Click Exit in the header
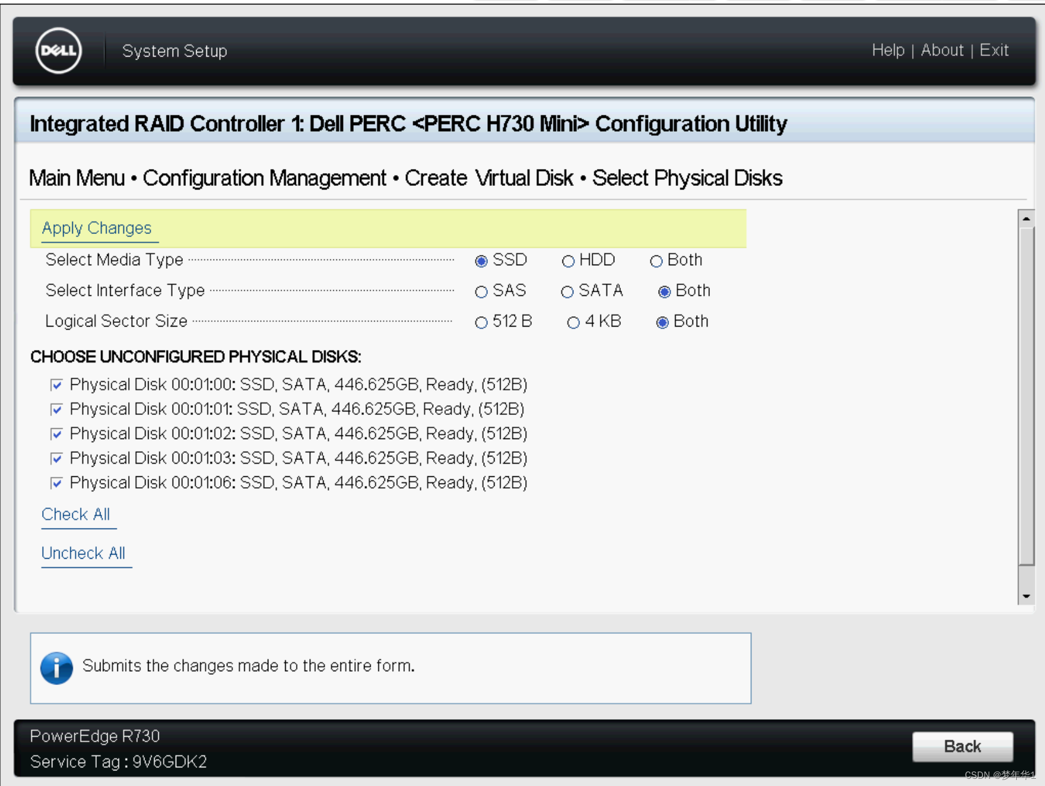 click(994, 50)
